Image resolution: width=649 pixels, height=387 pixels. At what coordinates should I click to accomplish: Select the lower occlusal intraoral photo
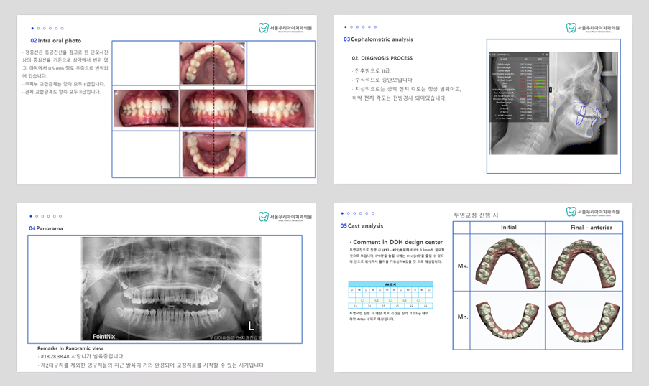point(213,154)
